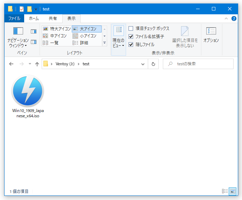Switch to details view in status bar

click(225, 191)
